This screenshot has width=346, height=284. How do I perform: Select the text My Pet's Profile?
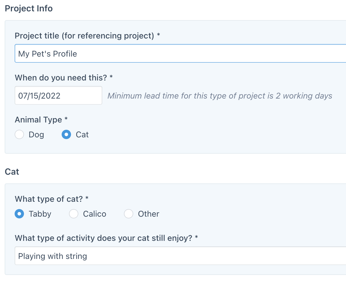click(48, 54)
